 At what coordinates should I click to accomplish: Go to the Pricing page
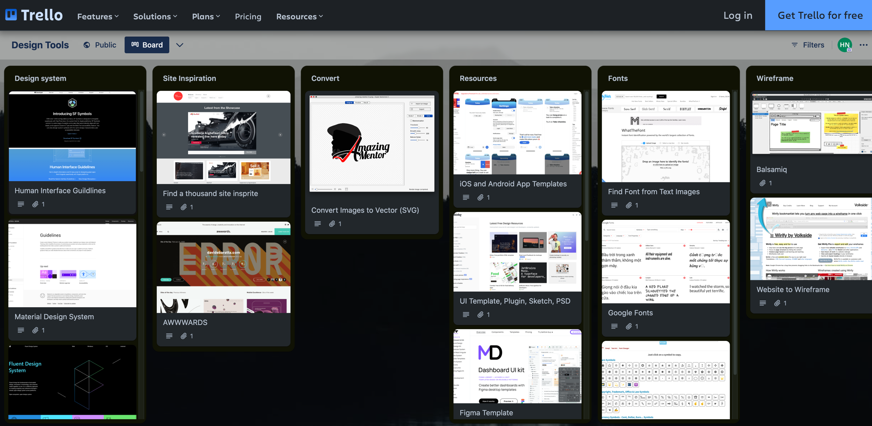(x=248, y=16)
